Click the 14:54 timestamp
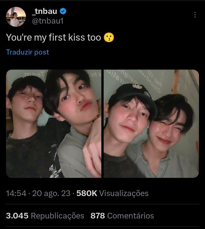The image size is (205, 229). (x=16, y=193)
